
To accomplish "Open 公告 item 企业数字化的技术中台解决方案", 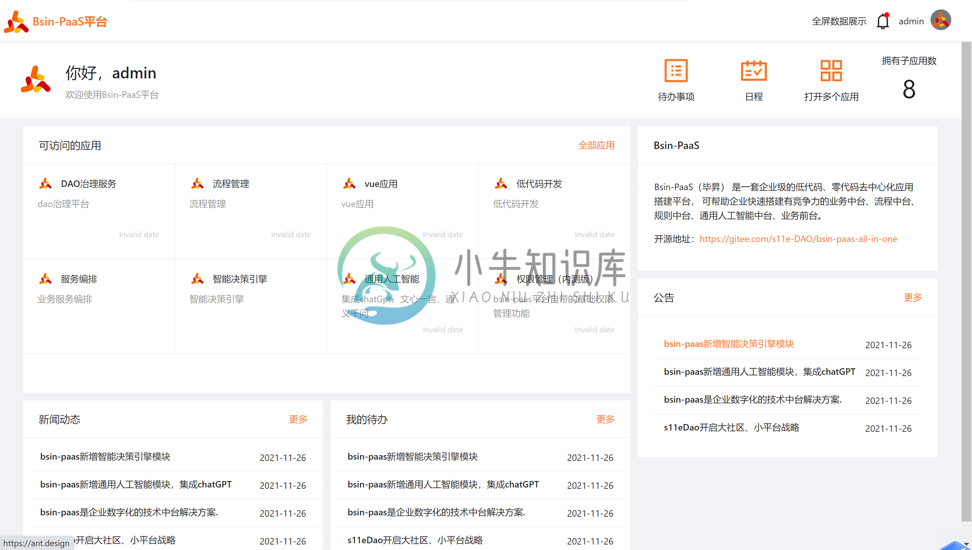I will pos(753,400).
